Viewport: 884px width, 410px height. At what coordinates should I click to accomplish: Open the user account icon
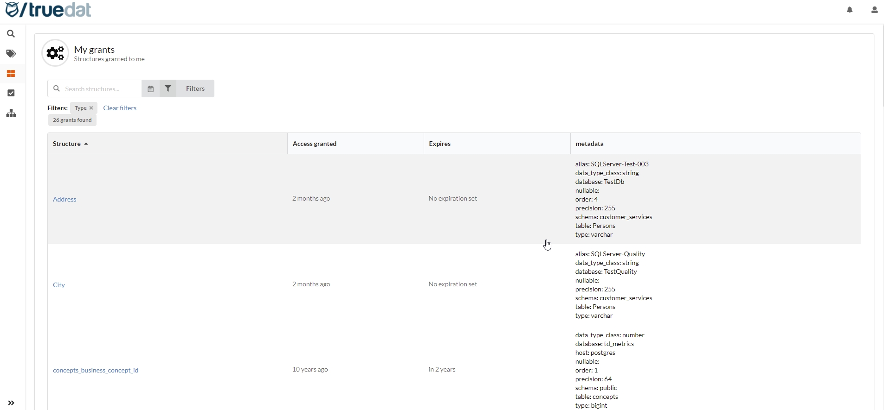pos(874,10)
